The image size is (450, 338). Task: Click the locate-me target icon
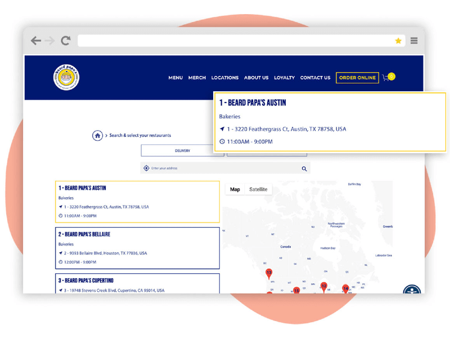click(146, 168)
